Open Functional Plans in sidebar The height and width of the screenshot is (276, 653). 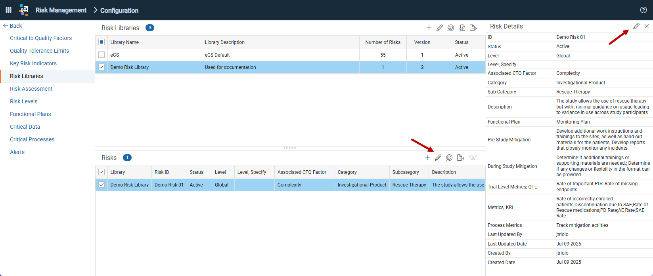click(x=31, y=114)
